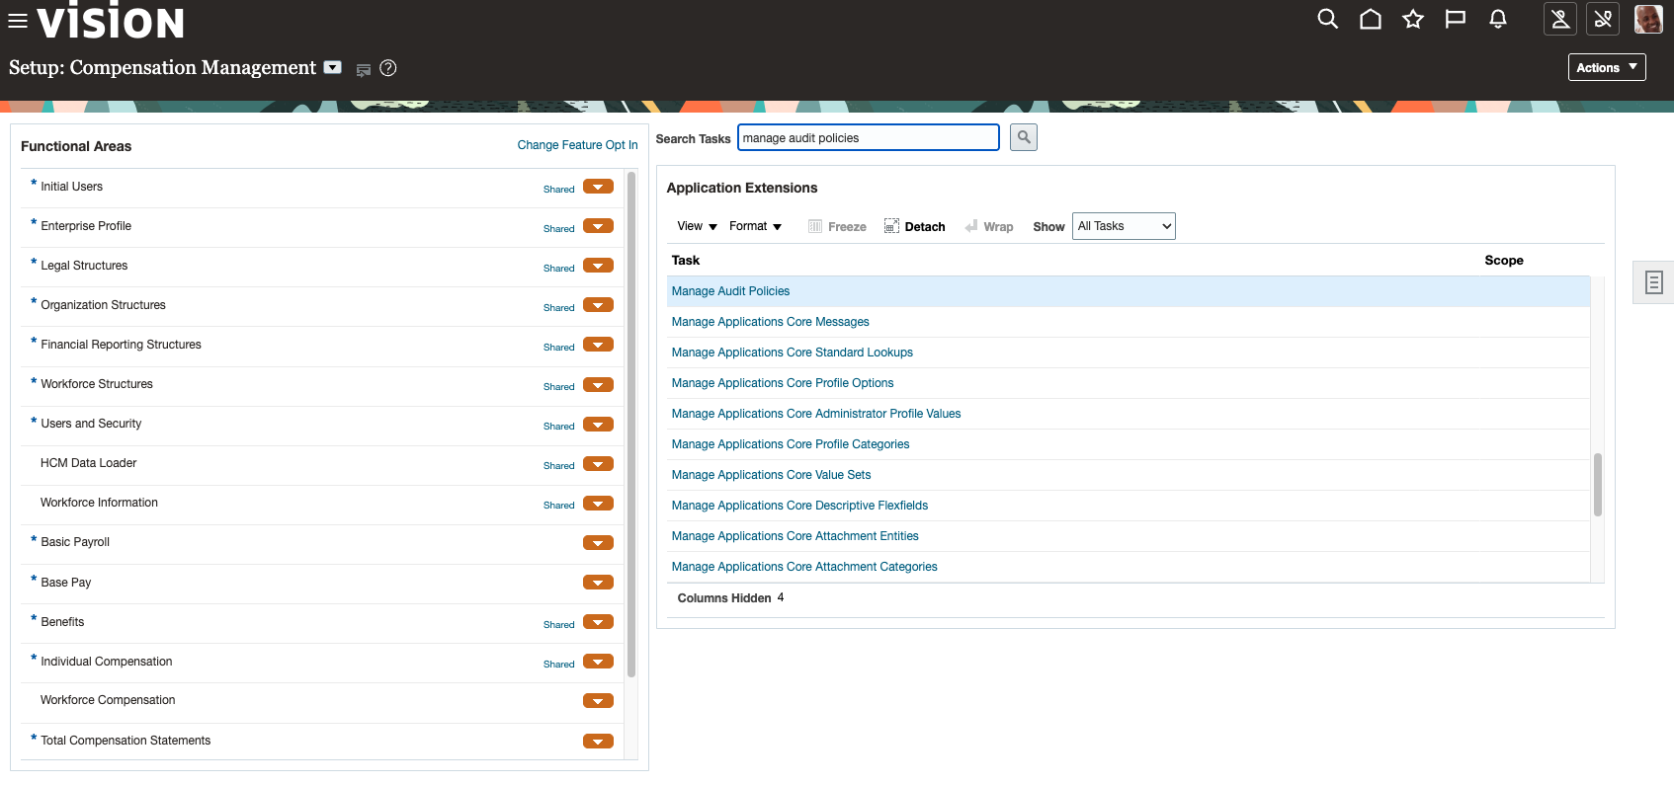Open the hamburger navigator menu

point(18,21)
